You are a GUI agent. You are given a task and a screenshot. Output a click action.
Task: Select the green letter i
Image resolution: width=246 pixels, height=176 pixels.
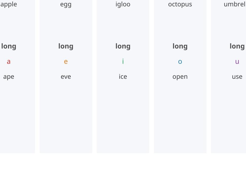tap(123, 61)
